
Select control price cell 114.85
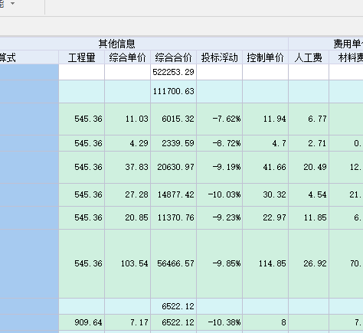266,263
